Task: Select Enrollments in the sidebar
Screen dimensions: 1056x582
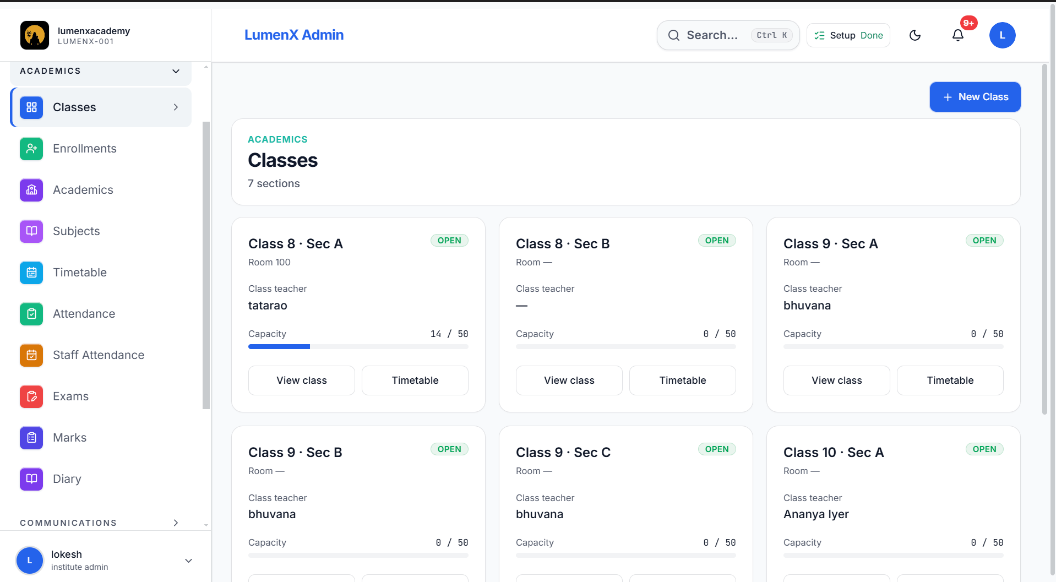Action: (101, 149)
